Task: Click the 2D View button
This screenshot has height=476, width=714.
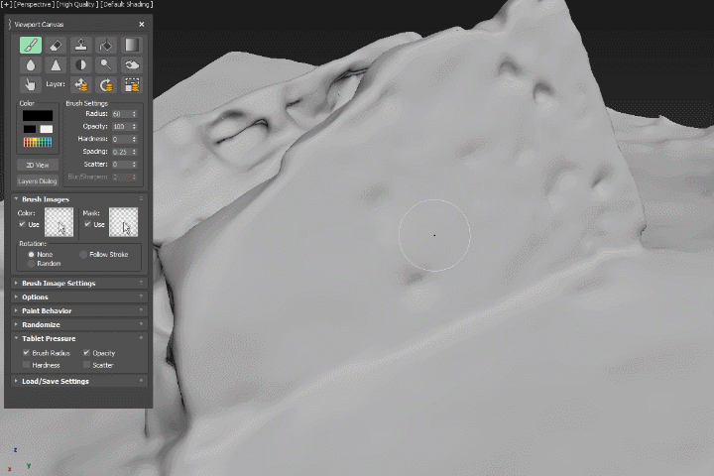Action: click(x=38, y=165)
